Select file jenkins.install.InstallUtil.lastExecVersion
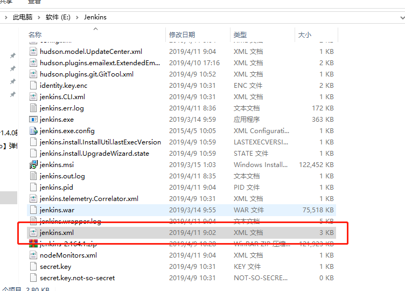 pyautogui.click(x=100, y=142)
